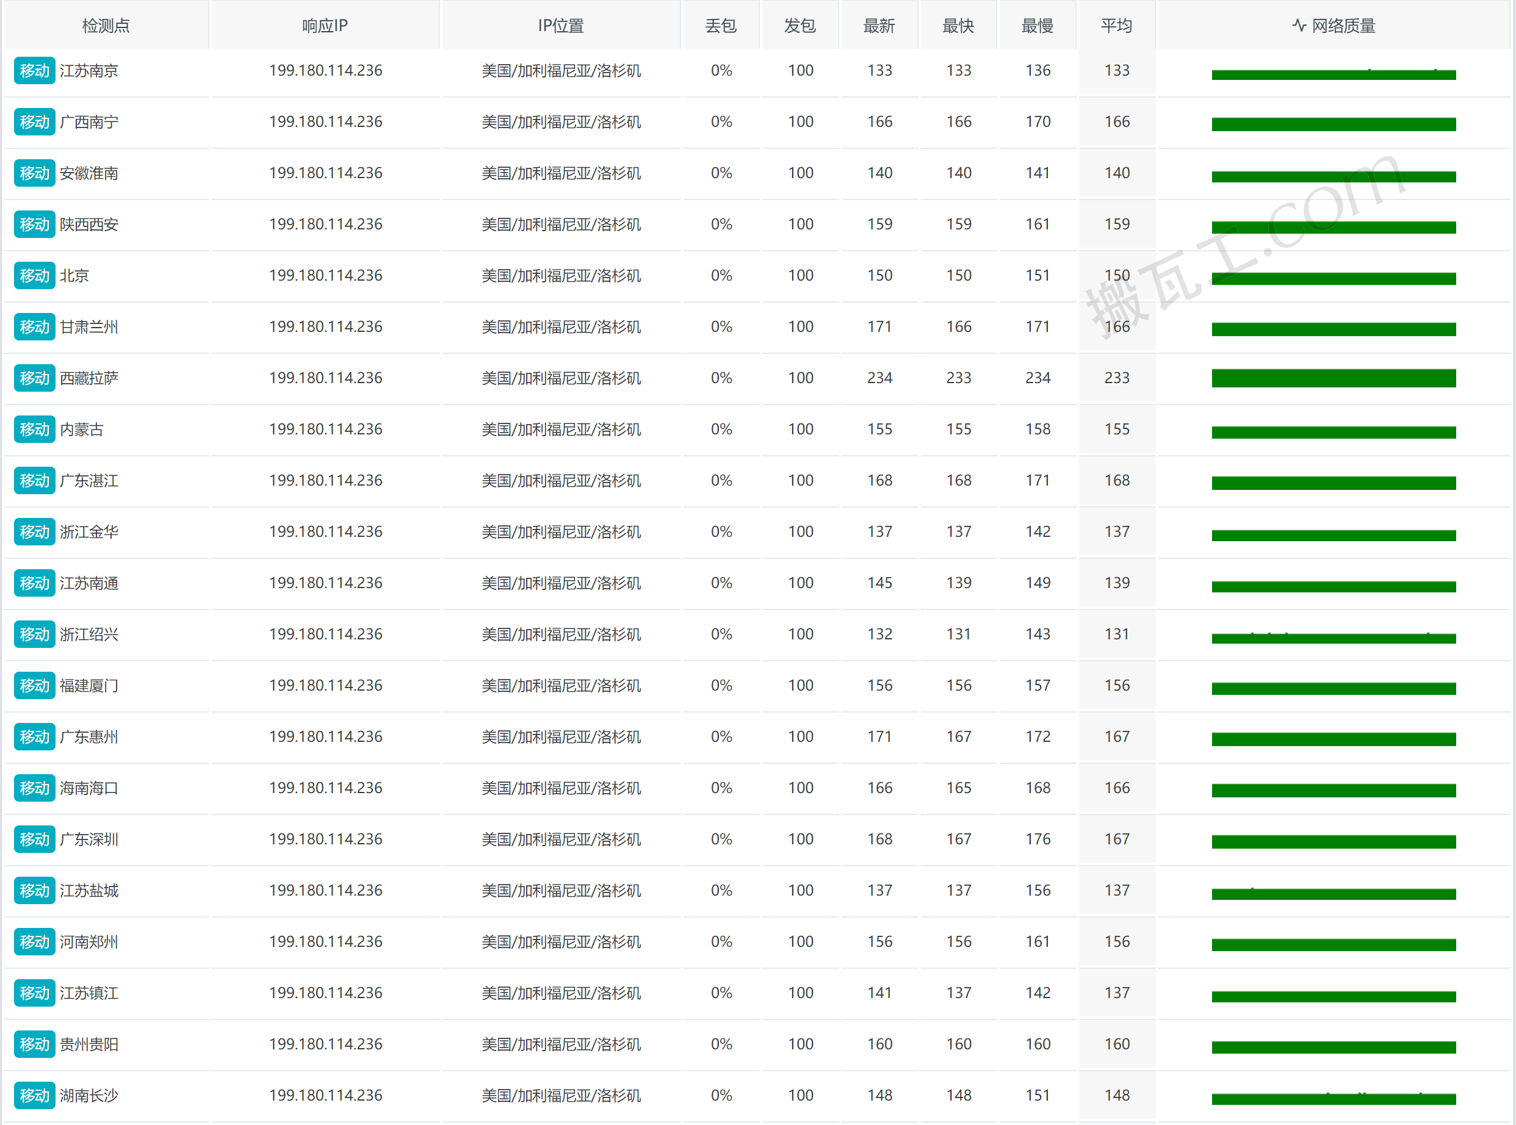The image size is (1516, 1125).
Task: Click 贵州贵阳 IP location text
Action: (x=560, y=1044)
